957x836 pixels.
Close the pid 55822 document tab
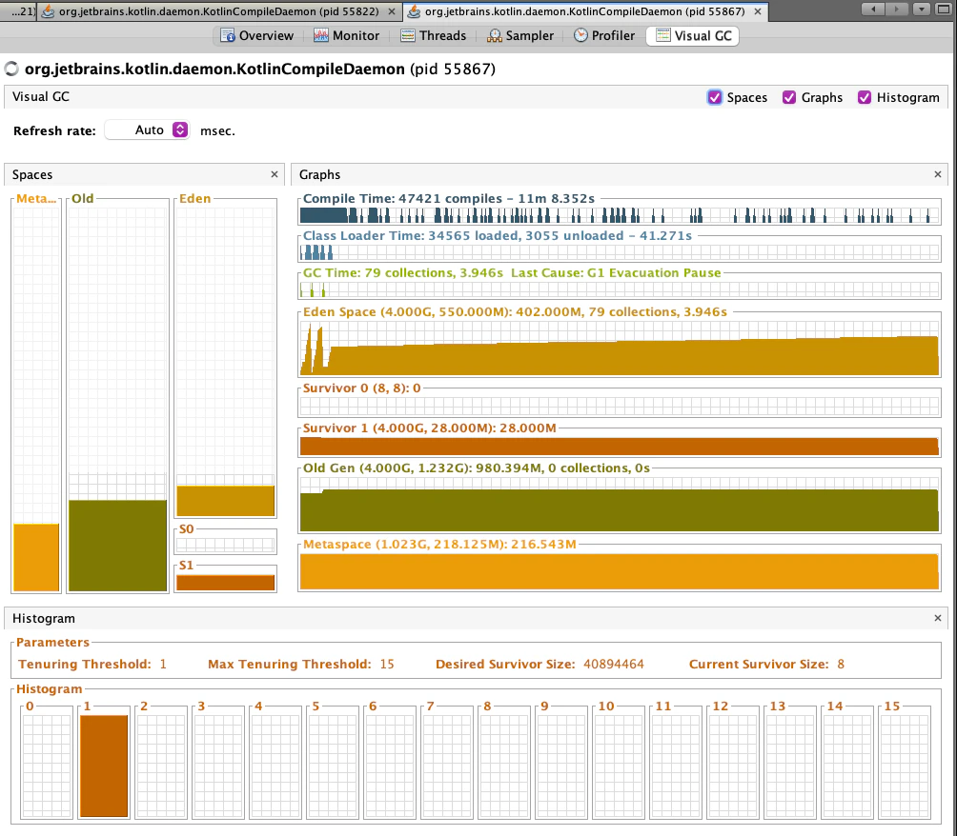391,11
